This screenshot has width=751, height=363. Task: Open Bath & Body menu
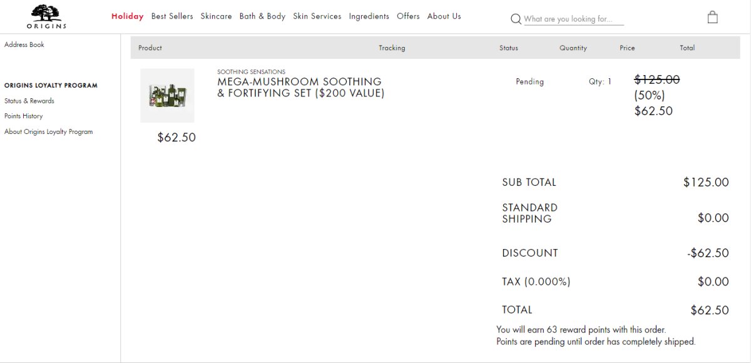click(262, 16)
